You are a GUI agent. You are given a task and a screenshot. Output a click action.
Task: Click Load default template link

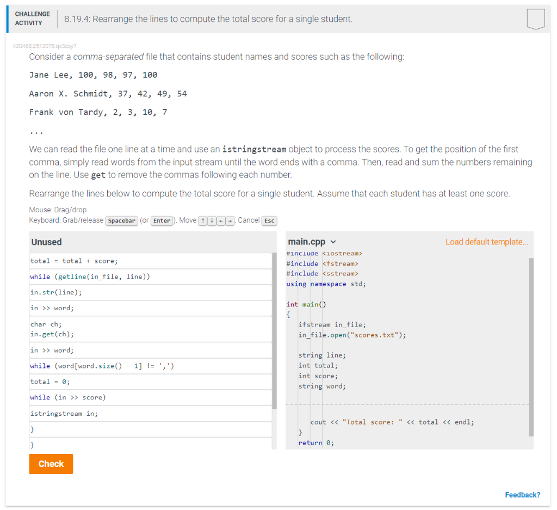[486, 242]
